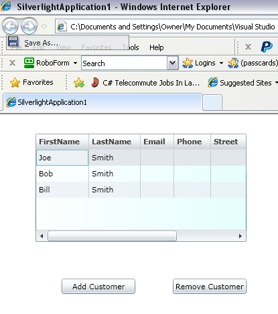Select the Joe cell in the grid
Viewport: 278px width, 314px height.
click(62, 158)
